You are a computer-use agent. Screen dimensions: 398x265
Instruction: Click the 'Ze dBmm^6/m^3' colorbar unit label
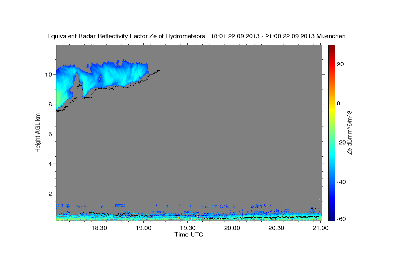(349, 133)
